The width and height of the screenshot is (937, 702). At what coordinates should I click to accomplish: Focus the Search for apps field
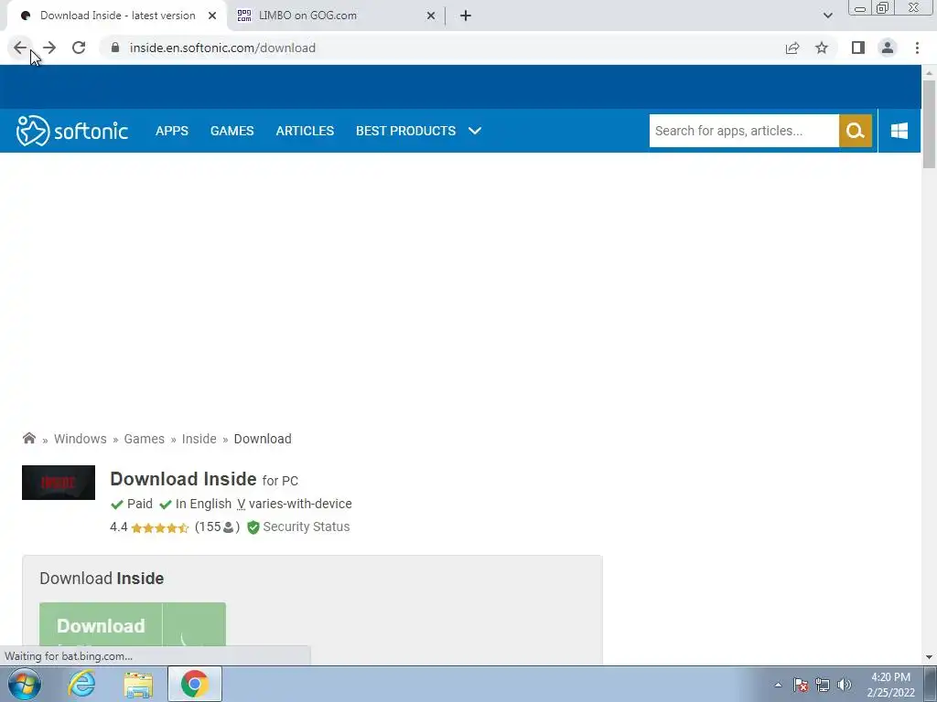point(744,131)
